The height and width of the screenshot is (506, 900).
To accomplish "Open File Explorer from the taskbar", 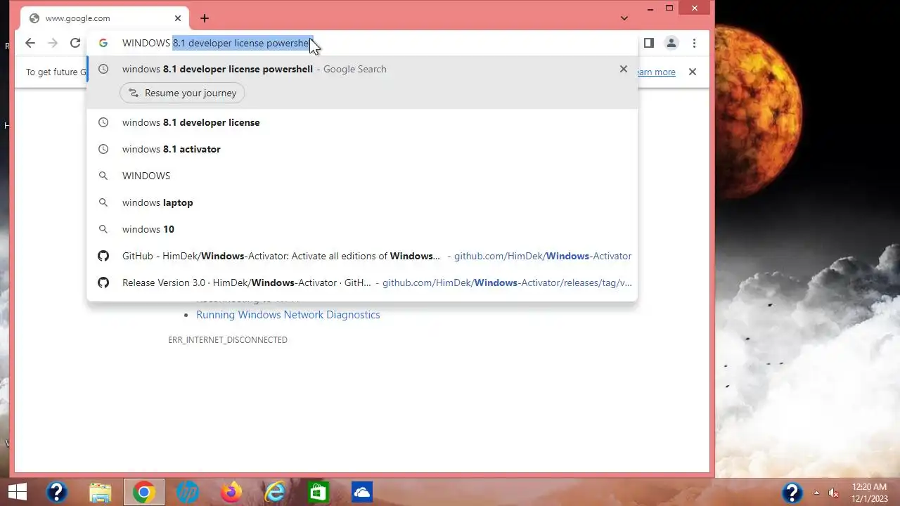I will [100, 493].
